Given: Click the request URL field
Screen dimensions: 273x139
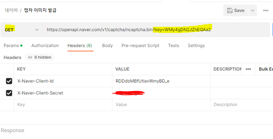Looking at the screenshot, I should coord(156,30).
